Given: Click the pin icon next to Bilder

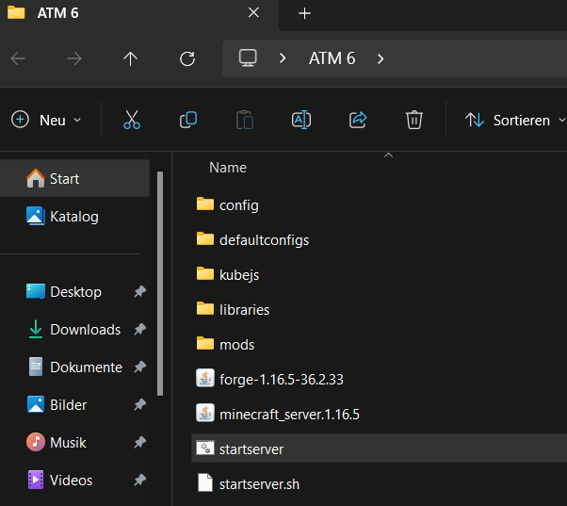Looking at the screenshot, I should point(140,405).
